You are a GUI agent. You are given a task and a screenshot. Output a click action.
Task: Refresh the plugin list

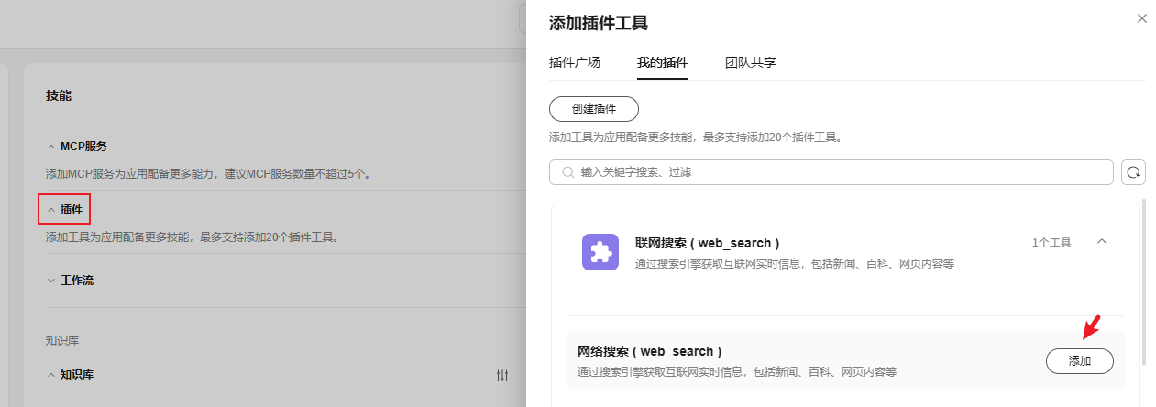tap(1134, 172)
